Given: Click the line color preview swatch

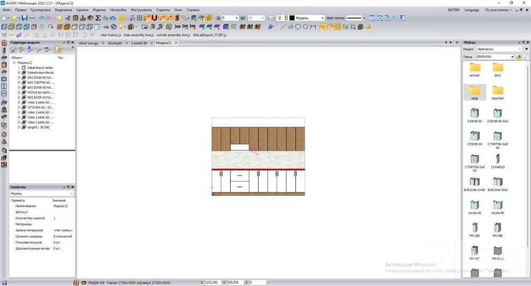Looking at the screenshot, I should tap(354, 18).
